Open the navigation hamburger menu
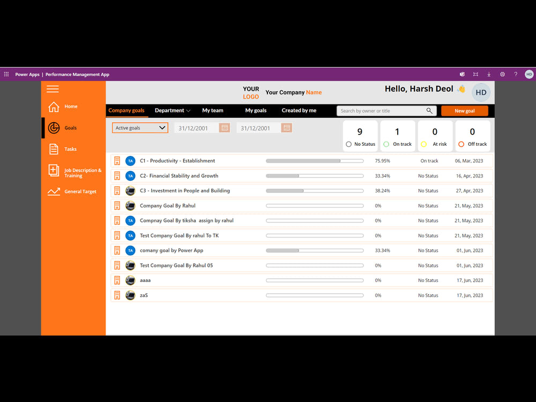 coord(53,89)
